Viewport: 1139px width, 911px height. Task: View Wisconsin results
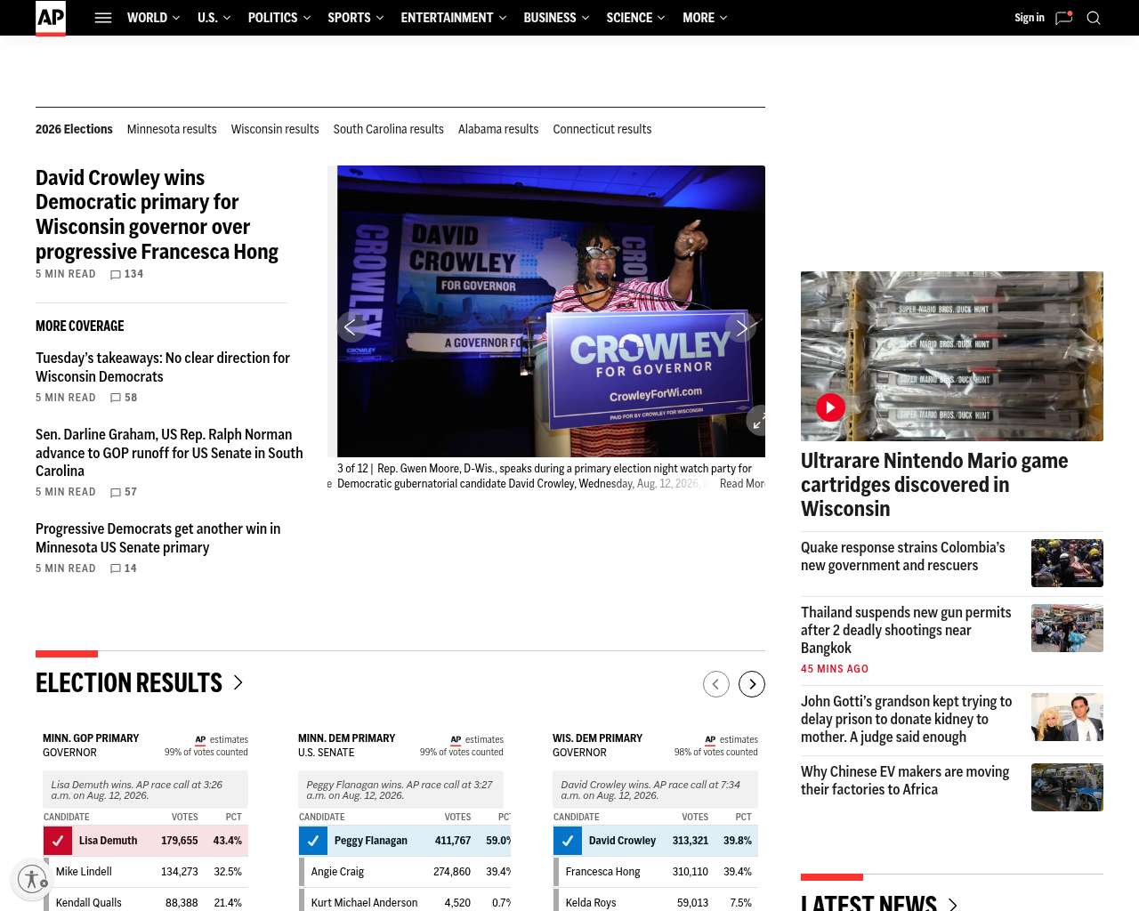point(275,129)
